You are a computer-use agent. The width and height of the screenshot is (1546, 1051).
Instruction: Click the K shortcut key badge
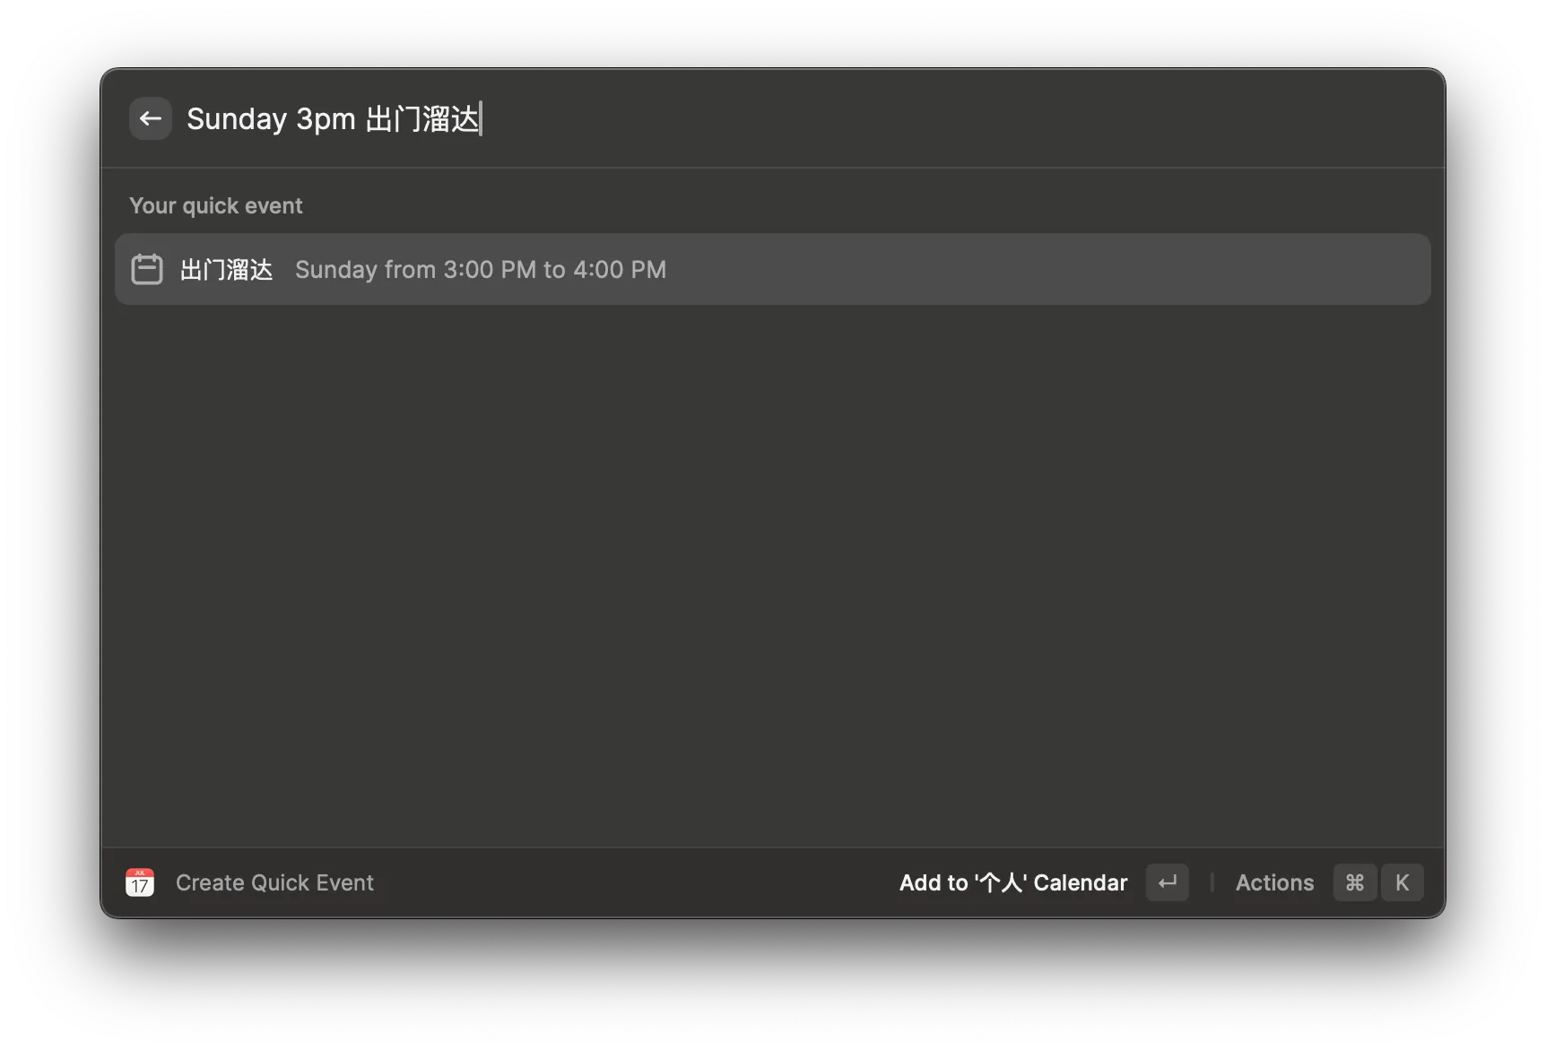[x=1402, y=882]
